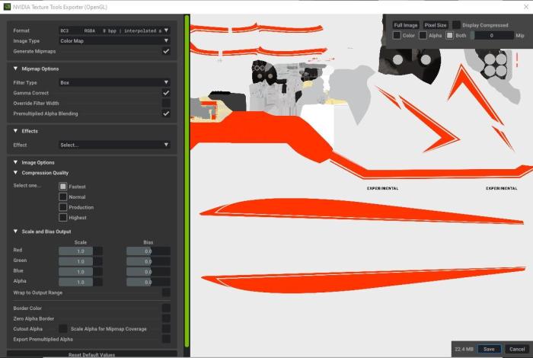Toggle Premultiplied Alpha Blending checkbox
The height and width of the screenshot is (358, 533).
[166, 113]
